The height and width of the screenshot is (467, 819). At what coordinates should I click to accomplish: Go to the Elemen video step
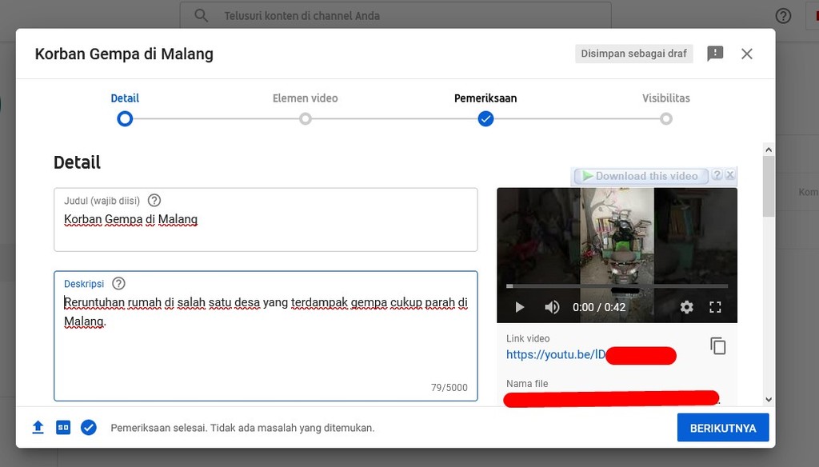click(x=305, y=98)
